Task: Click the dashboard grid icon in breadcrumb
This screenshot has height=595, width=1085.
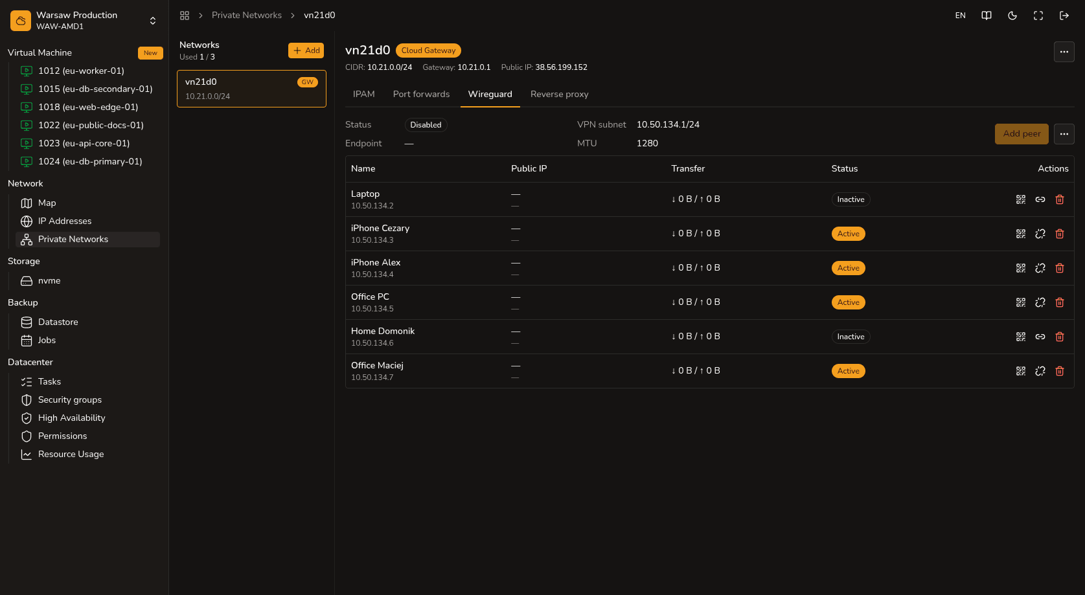Action: 185,16
